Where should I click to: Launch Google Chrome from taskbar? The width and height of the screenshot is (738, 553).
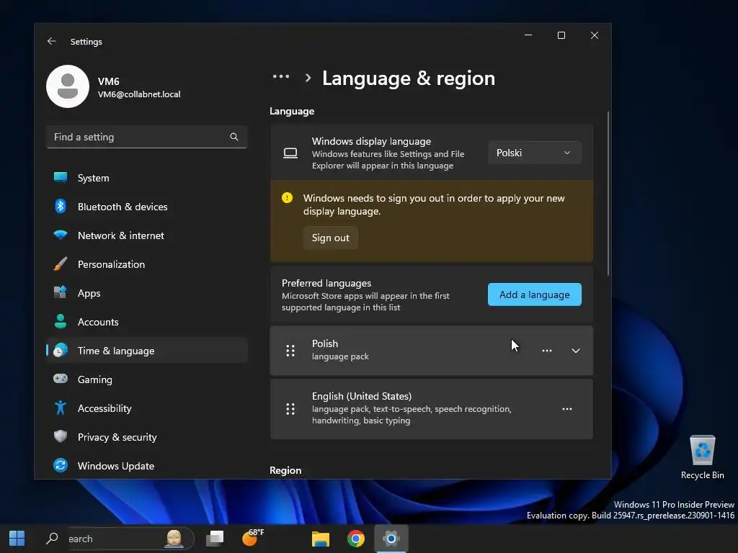pos(356,538)
